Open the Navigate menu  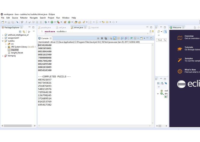click(34, 18)
